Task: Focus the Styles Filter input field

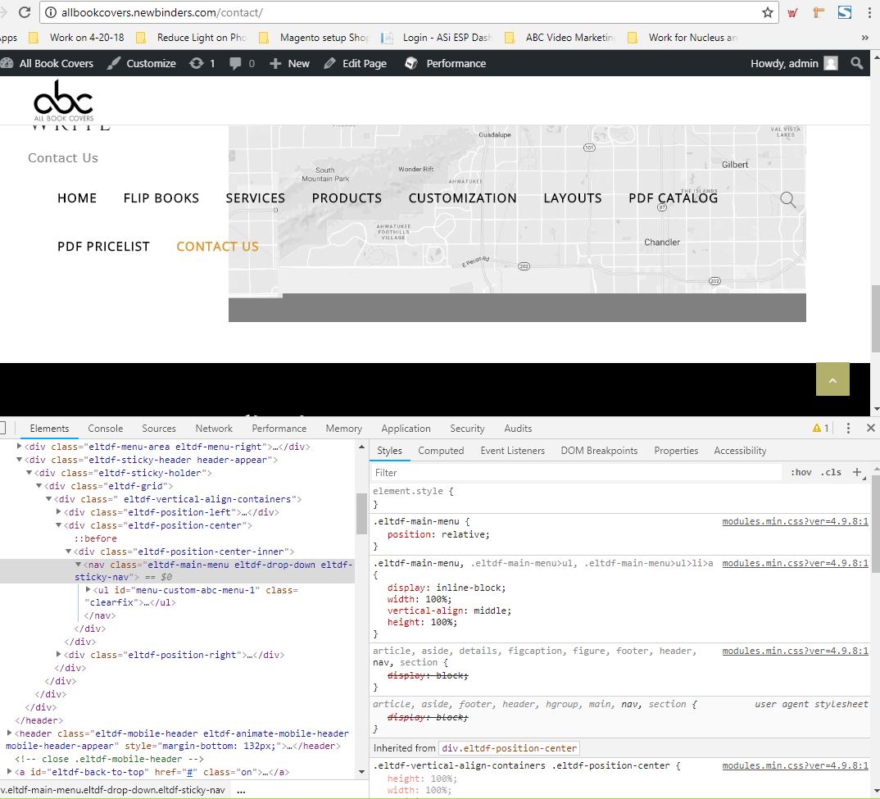Action: (x=576, y=473)
